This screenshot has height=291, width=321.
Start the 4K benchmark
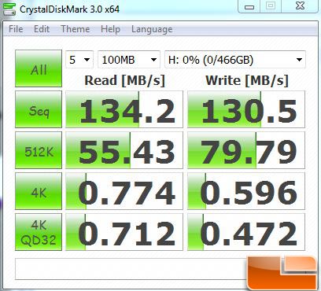[x=39, y=191]
